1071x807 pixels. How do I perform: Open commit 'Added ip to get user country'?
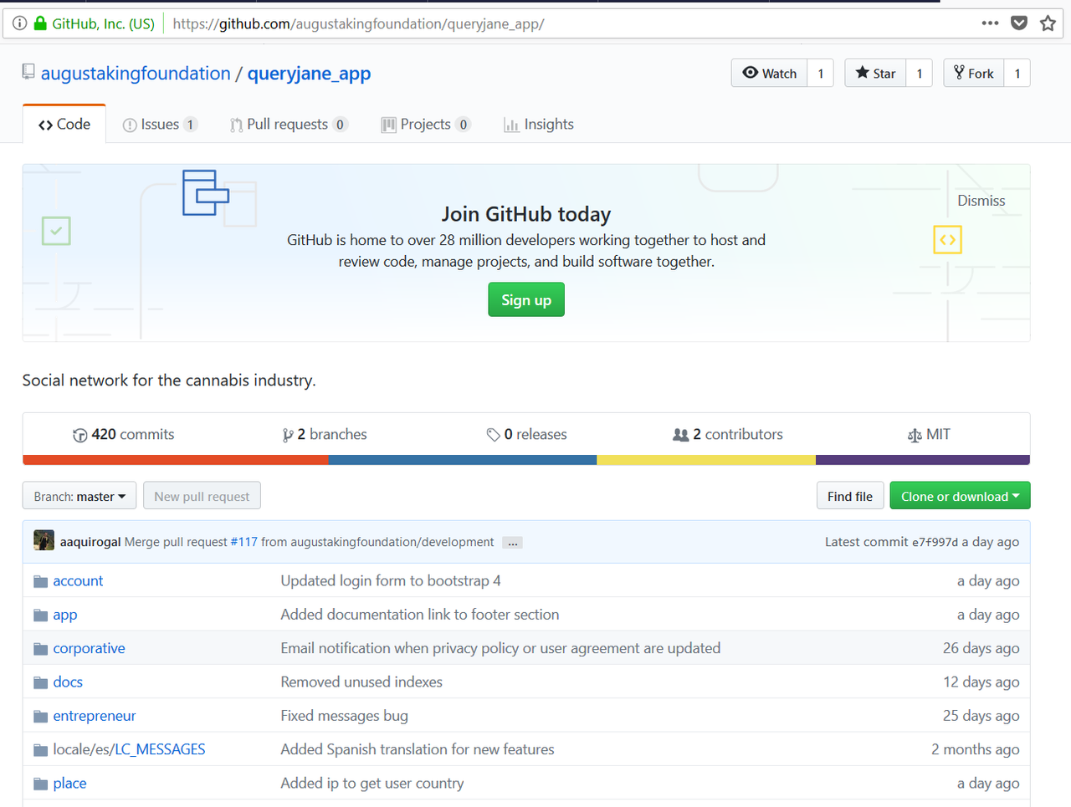pyautogui.click(x=372, y=783)
